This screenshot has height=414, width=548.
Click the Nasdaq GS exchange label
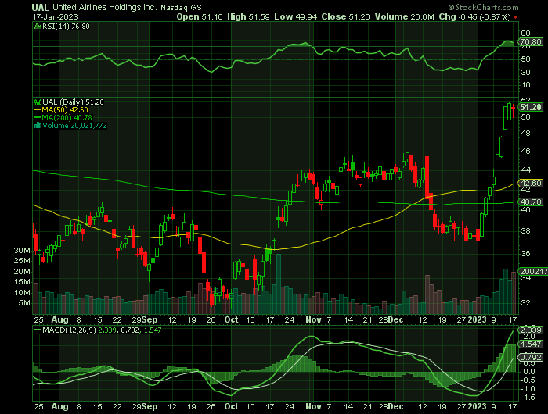pos(181,8)
